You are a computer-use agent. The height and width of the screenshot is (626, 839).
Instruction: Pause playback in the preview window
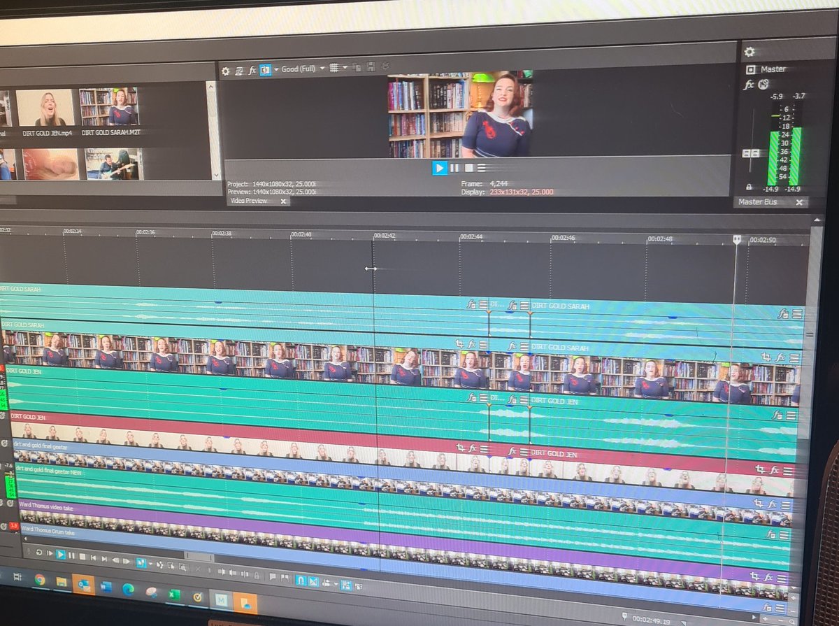[454, 168]
